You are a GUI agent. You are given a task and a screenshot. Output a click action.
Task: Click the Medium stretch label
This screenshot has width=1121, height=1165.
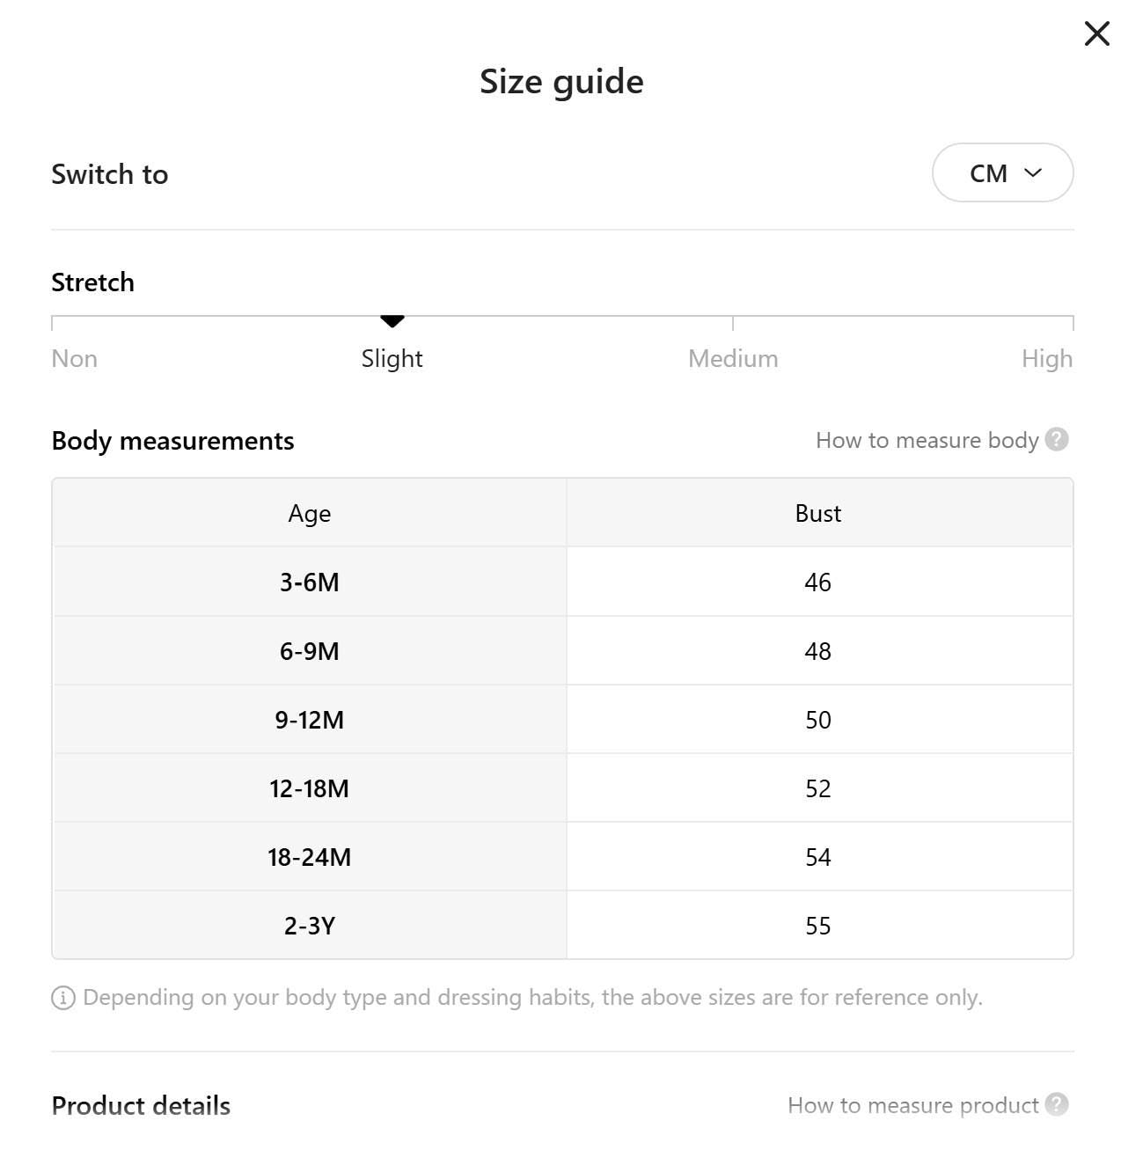(733, 359)
